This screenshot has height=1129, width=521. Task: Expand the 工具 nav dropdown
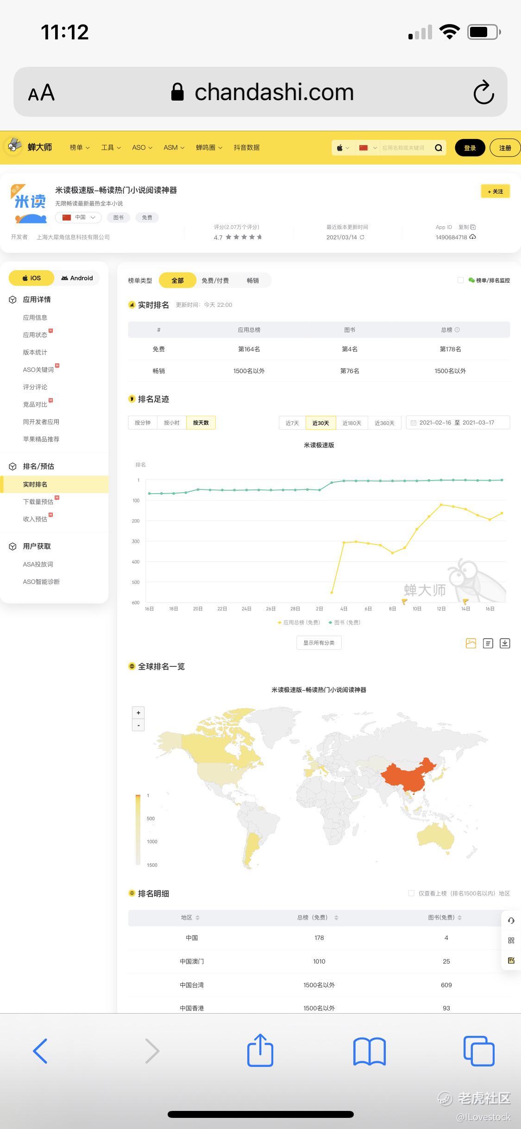point(111,147)
